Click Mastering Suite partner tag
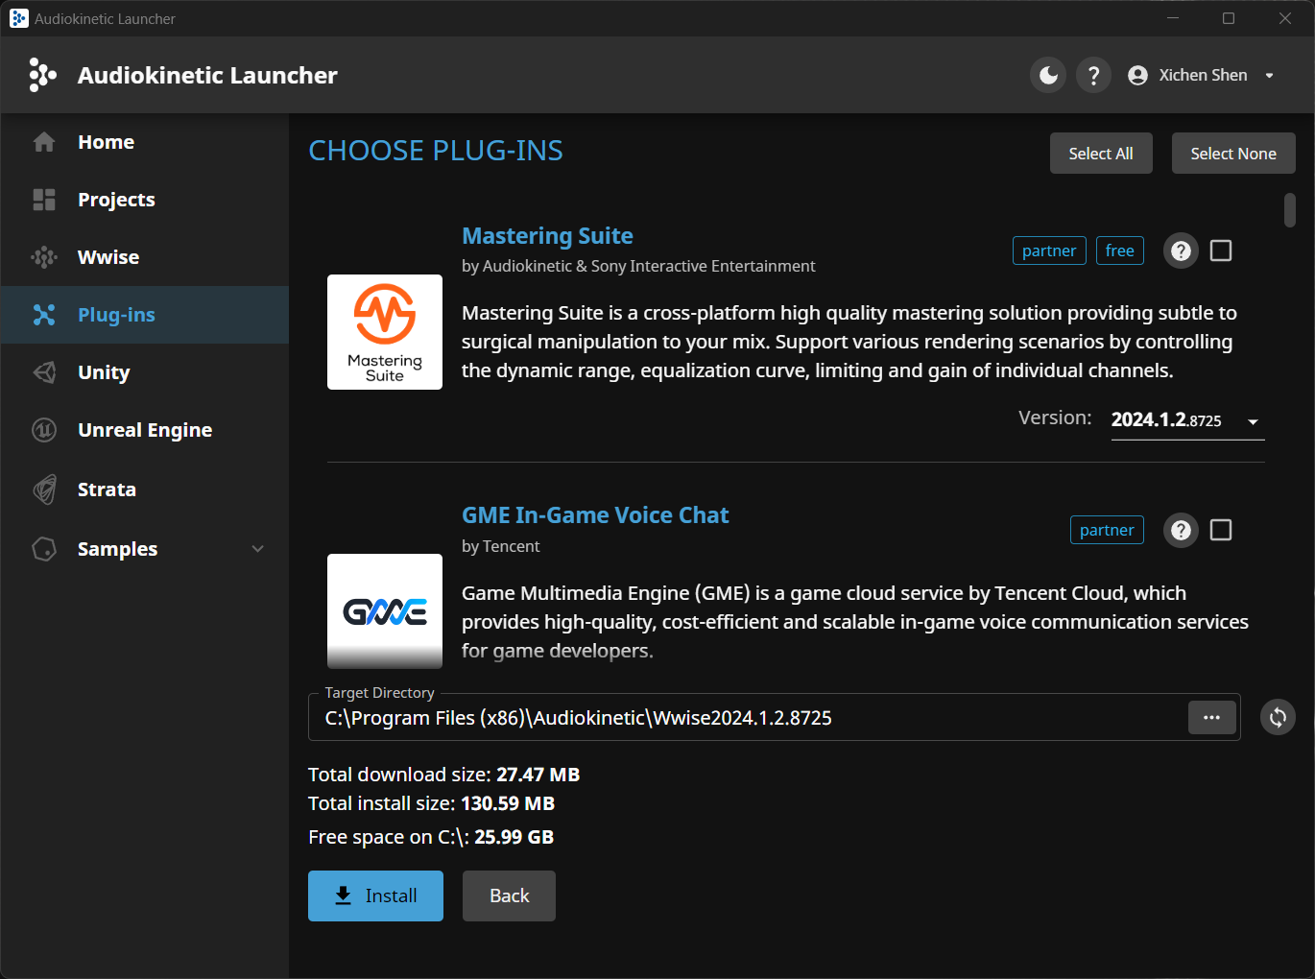Screen dimensions: 1315x979 pyautogui.click(x=1049, y=251)
